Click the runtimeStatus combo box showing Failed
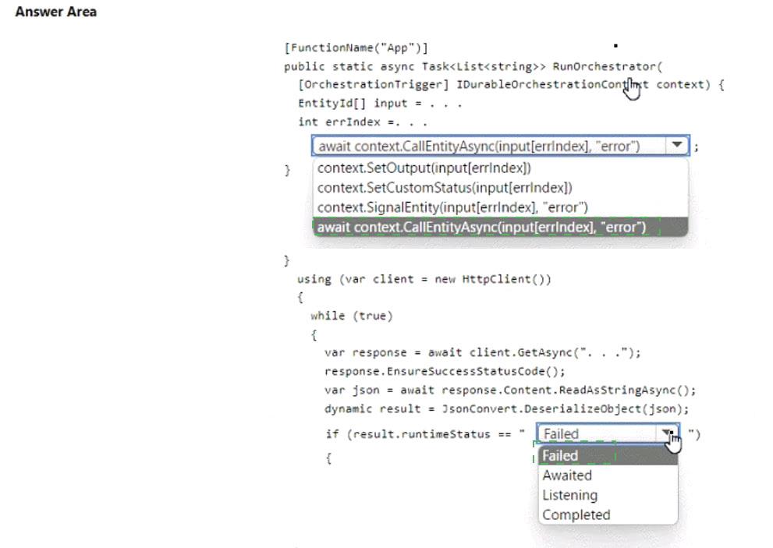Viewport: 773px width, 548px height. pyautogui.click(x=597, y=433)
